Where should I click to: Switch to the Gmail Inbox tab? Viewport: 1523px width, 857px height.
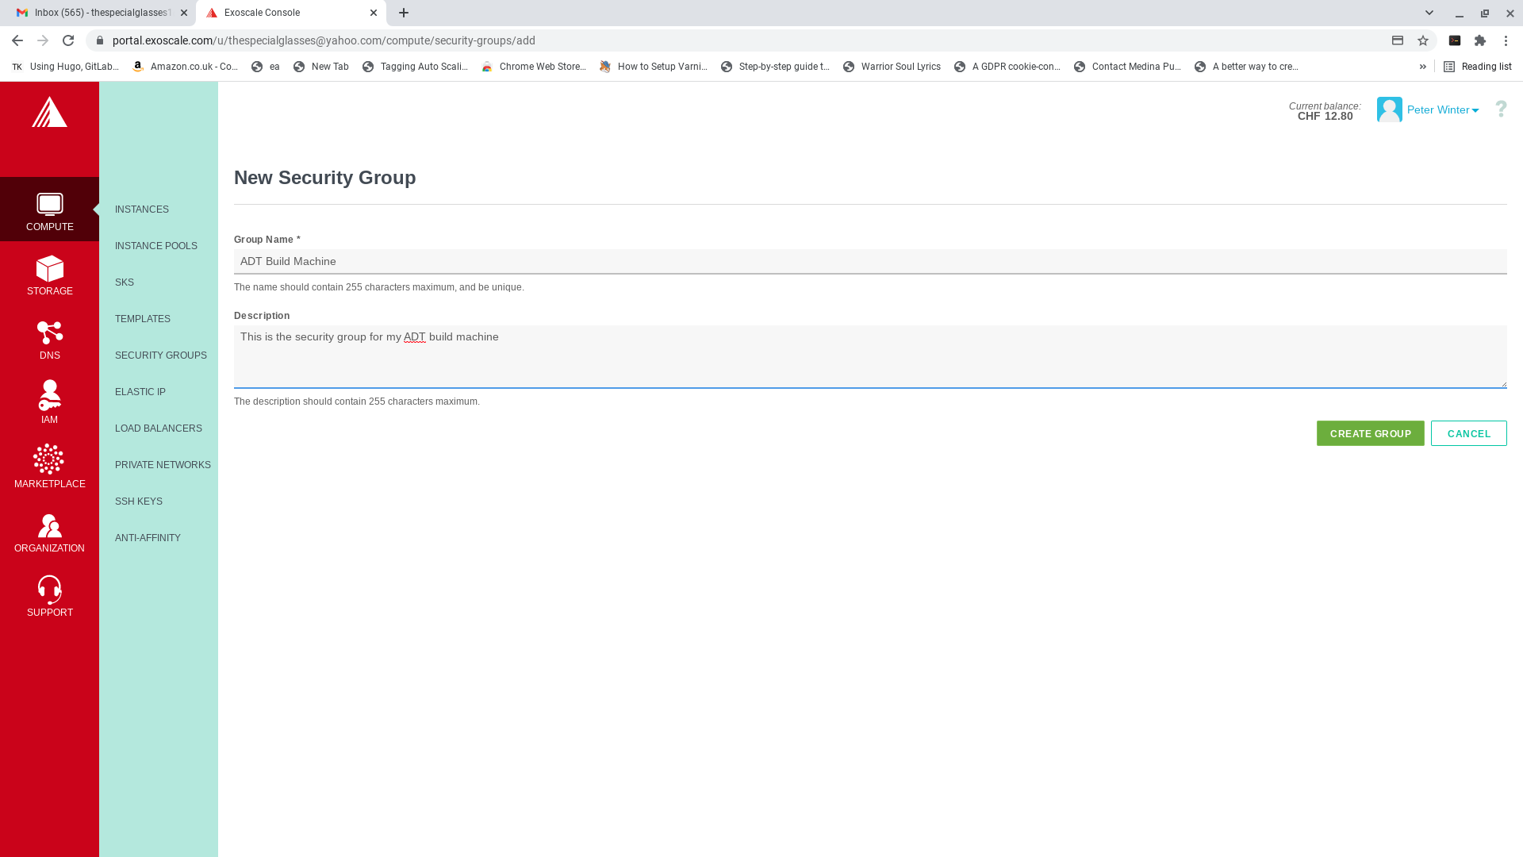pyautogui.click(x=95, y=13)
